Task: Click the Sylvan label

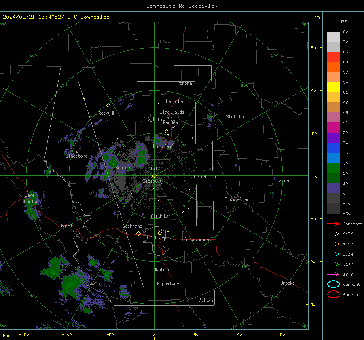Action: 154,119
